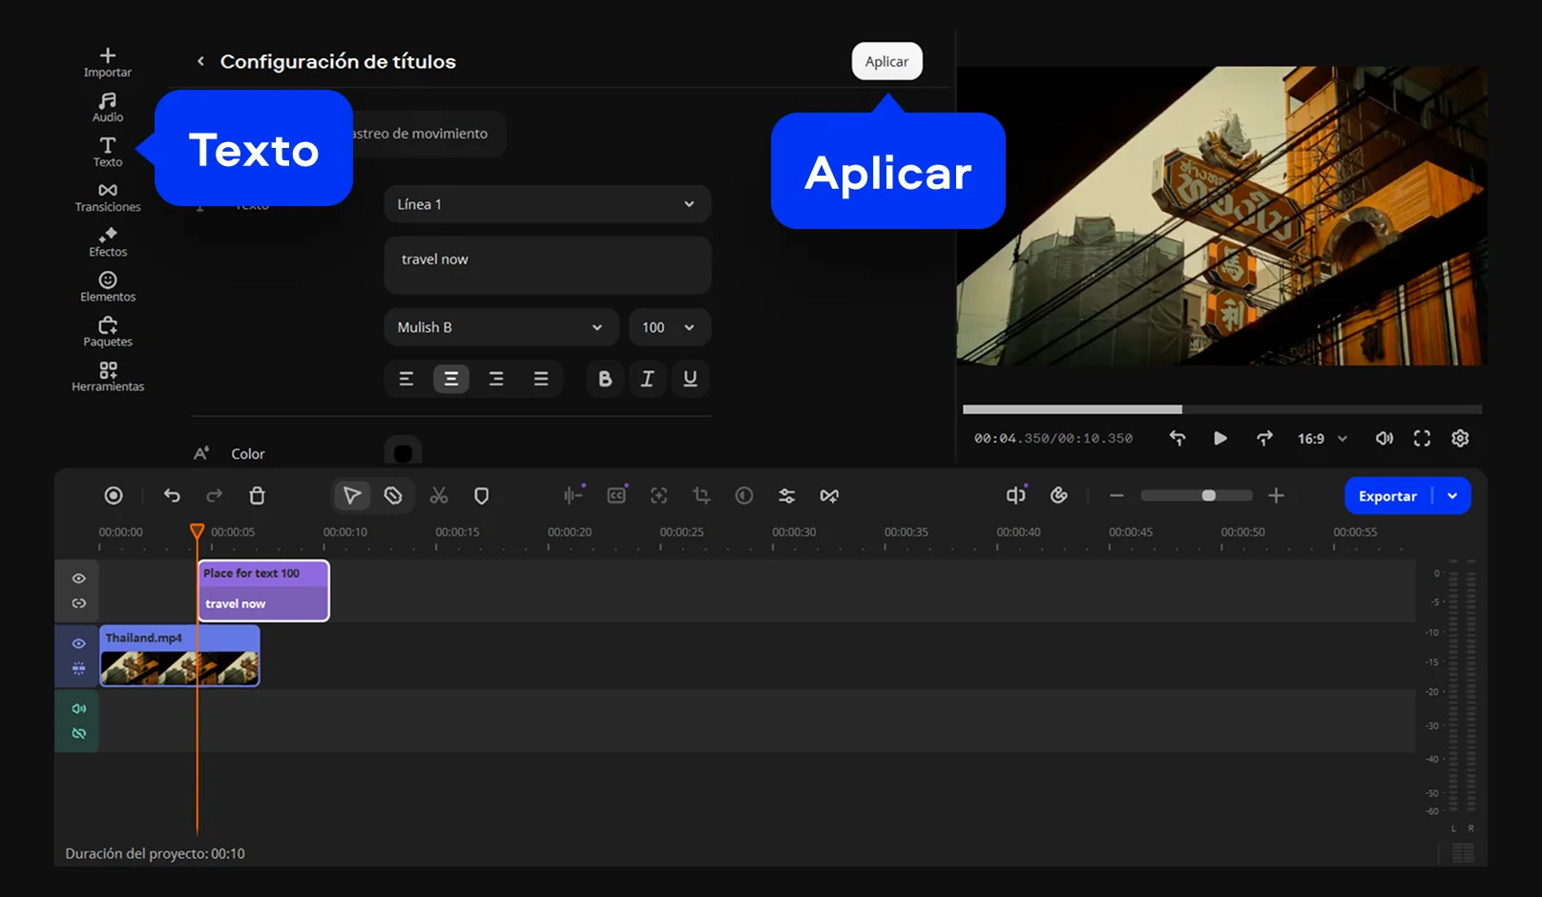Click the trash delete icon in timeline toolbar
Screen dimensions: 1542x897
pos(257,495)
